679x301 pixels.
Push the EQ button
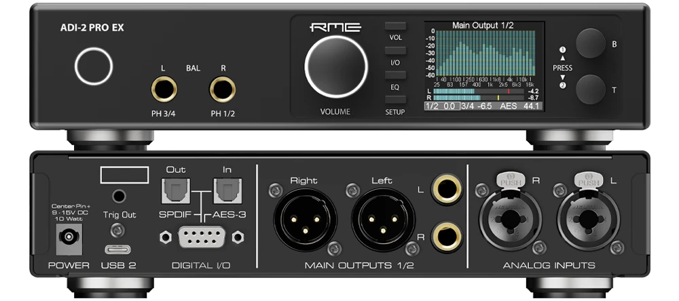[x=395, y=75]
